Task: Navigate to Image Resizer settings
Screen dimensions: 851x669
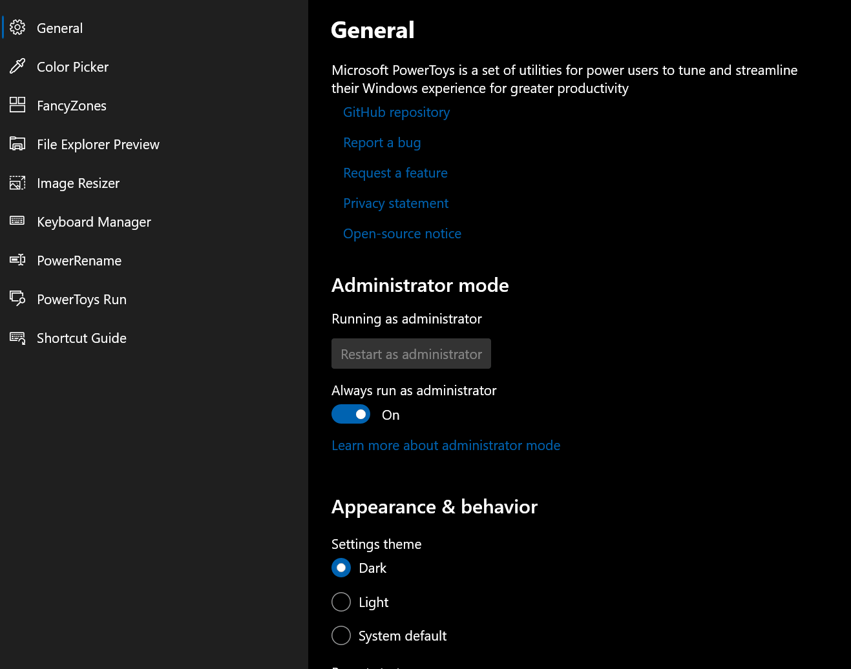Action: [154, 183]
